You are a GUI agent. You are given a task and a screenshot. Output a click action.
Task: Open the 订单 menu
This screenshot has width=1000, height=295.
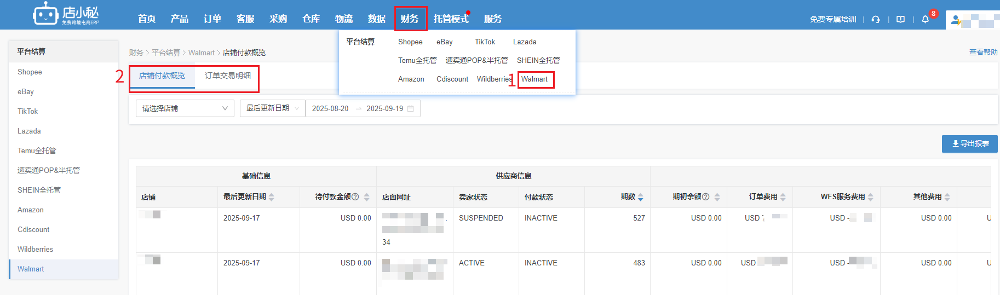[x=212, y=19]
